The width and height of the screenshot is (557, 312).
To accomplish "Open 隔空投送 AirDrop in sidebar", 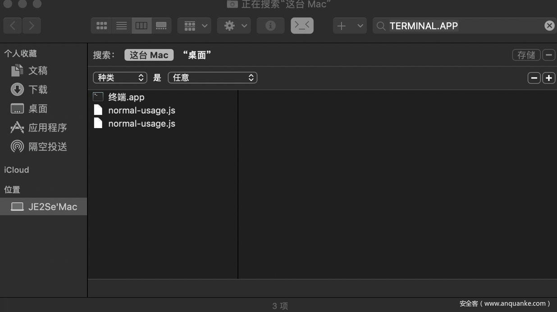I will coord(47,147).
